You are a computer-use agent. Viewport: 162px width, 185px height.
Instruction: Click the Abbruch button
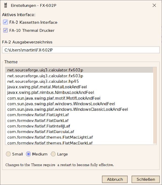click(115, 179)
